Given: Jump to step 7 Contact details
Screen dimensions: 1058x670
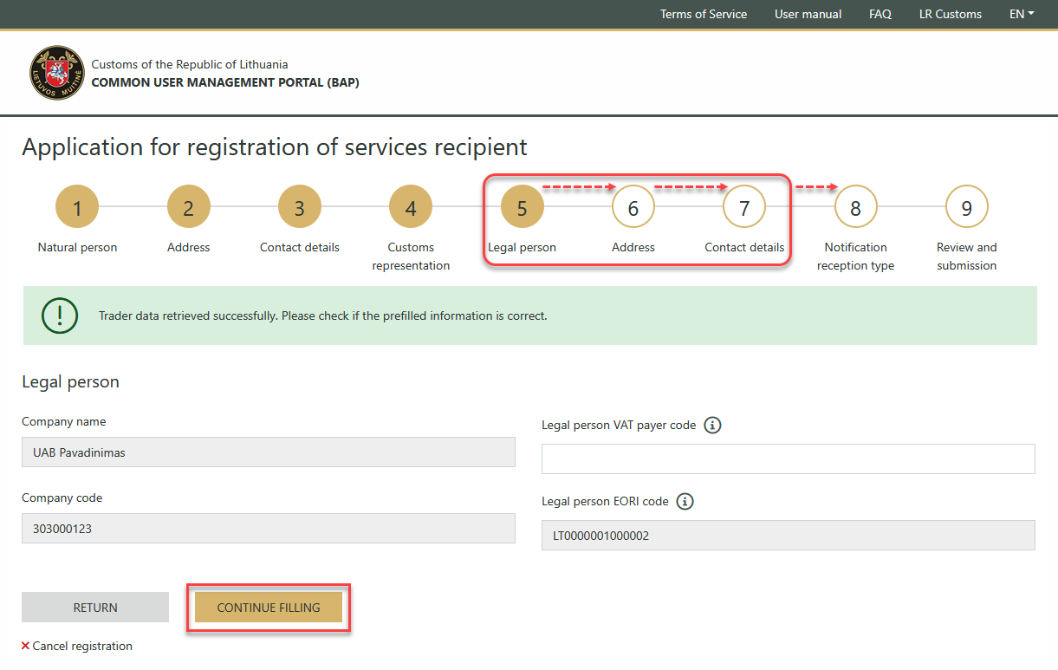Looking at the screenshot, I should point(743,207).
